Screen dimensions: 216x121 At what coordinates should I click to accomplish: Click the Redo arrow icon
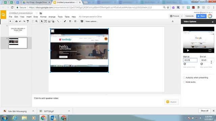coord(24,22)
